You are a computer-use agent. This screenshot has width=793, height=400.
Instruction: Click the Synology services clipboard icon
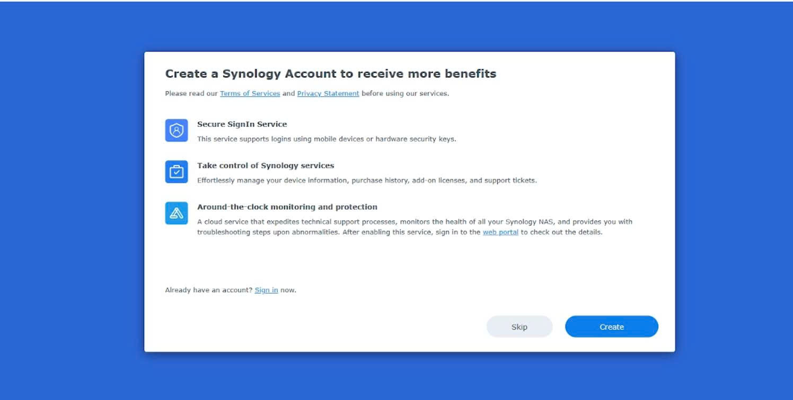click(x=177, y=171)
